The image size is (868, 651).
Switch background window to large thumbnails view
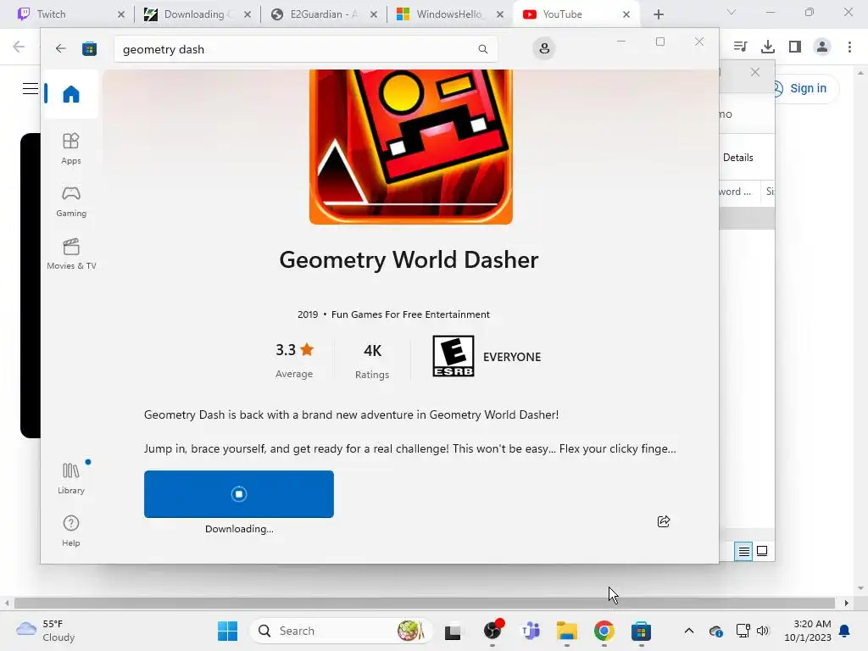[762, 551]
